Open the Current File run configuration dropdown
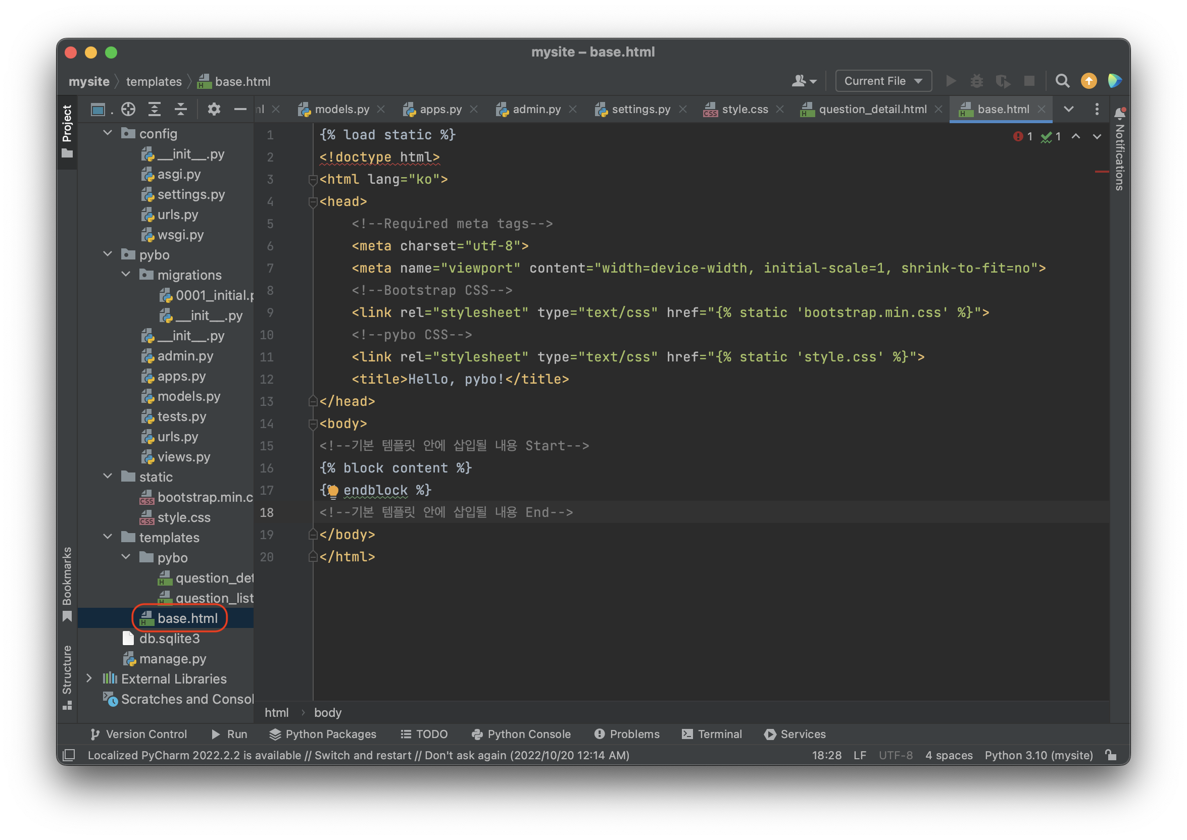Viewport: 1187px width, 840px height. coord(883,81)
